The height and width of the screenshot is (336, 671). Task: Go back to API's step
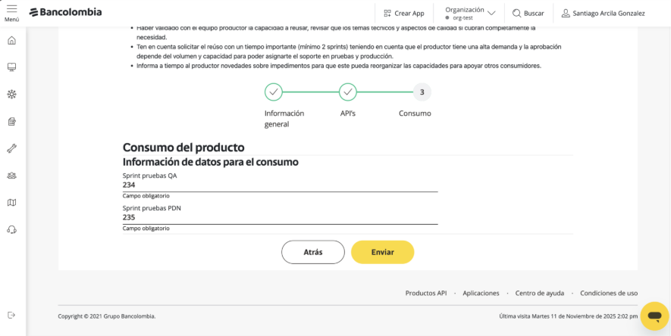[348, 92]
